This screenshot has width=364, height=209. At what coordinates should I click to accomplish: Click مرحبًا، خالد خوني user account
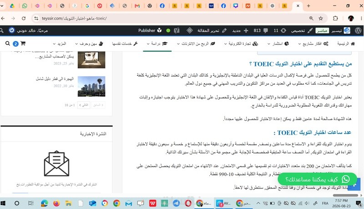coord(32,30)
